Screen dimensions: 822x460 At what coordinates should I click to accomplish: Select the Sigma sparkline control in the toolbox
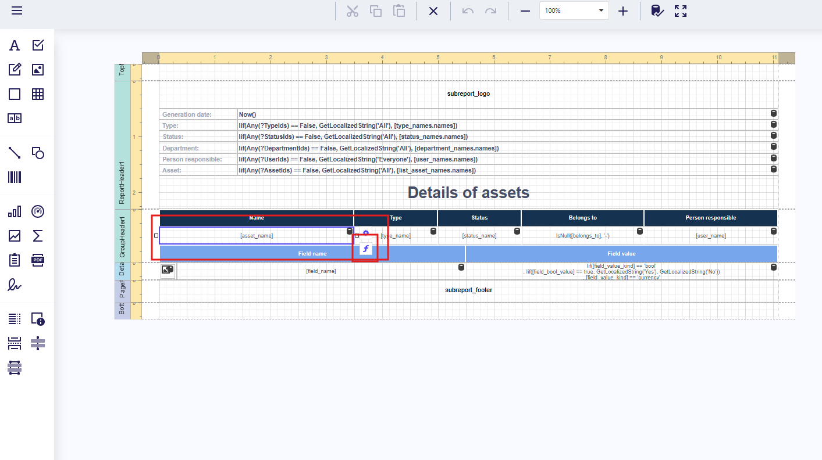tap(38, 236)
